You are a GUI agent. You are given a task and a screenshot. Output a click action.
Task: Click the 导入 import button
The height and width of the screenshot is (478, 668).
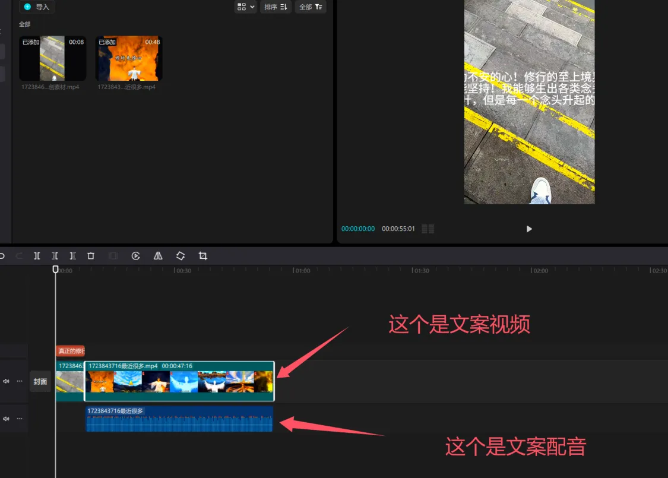37,7
